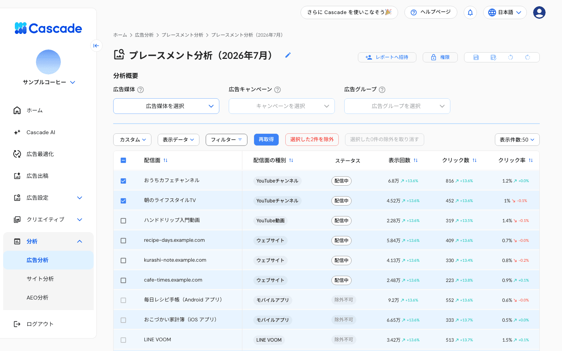Uncheck おうちカフェチャンネル row checkbox
This screenshot has width=562, height=351.
click(x=123, y=181)
